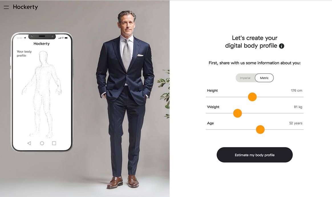Screen dimensions: 332x197
Task: Tap the phone mockup recent apps square icon
Action: (x=54, y=143)
